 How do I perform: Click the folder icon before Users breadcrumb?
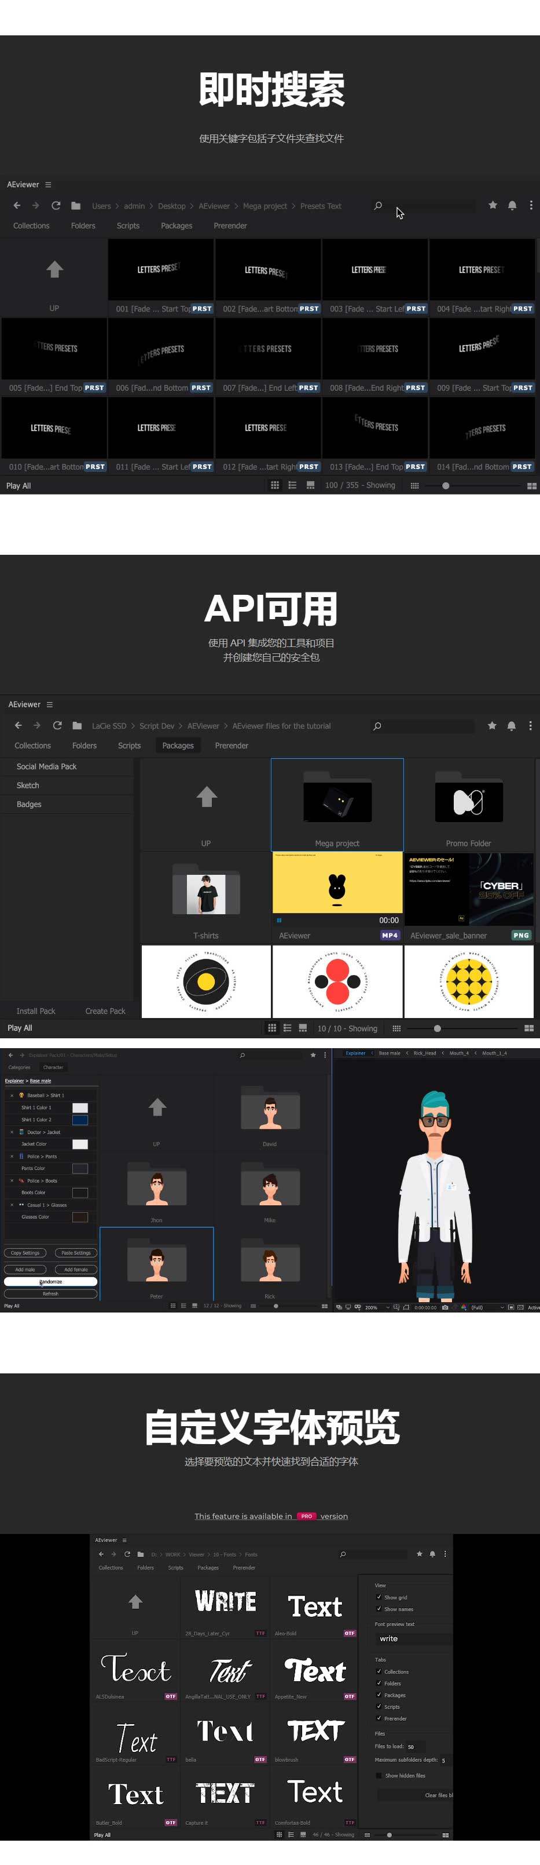point(76,206)
